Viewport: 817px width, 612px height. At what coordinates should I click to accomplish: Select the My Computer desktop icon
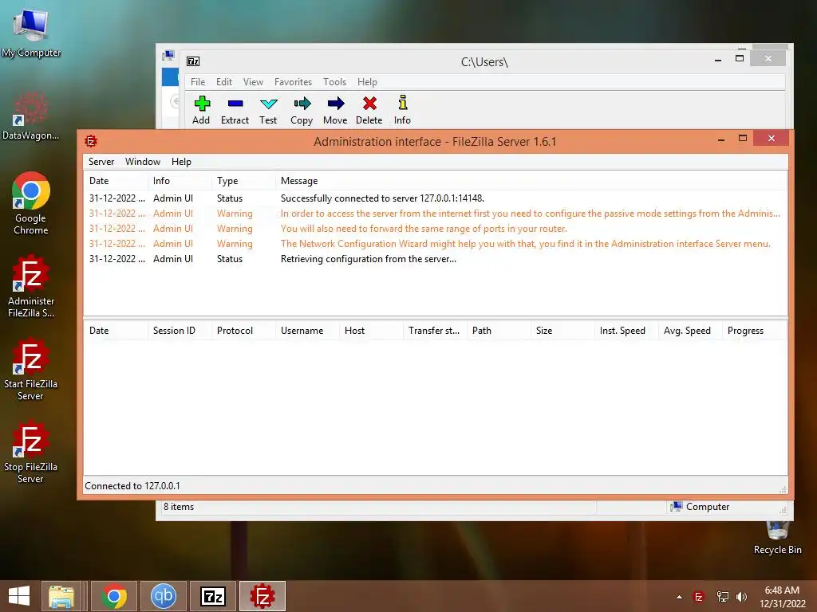coord(31,32)
